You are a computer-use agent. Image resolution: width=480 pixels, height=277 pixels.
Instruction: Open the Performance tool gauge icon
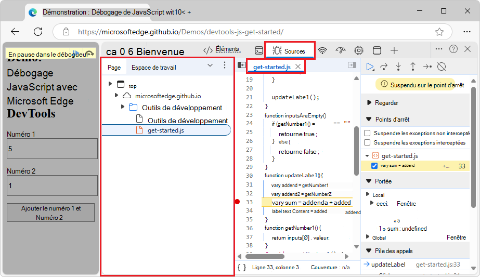tap(341, 50)
